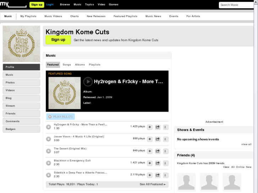
Task: Select Profile in the sidebar
Action: (21, 67)
